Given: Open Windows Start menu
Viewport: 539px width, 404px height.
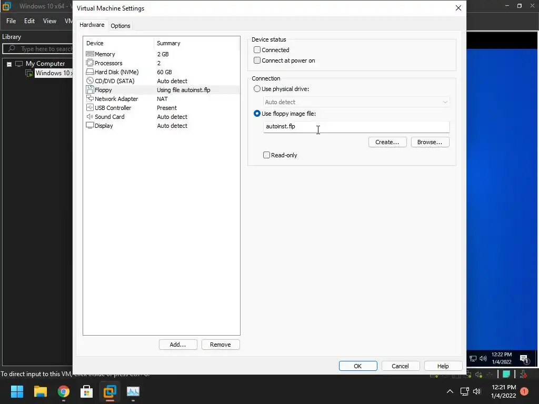Looking at the screenshot, I should pyautogui.click(x=17, y=391).
